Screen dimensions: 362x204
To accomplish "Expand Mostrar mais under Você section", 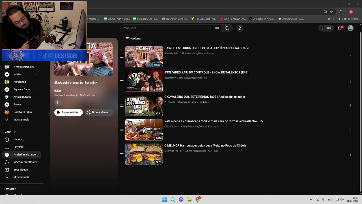I will [x=21, y=177].
